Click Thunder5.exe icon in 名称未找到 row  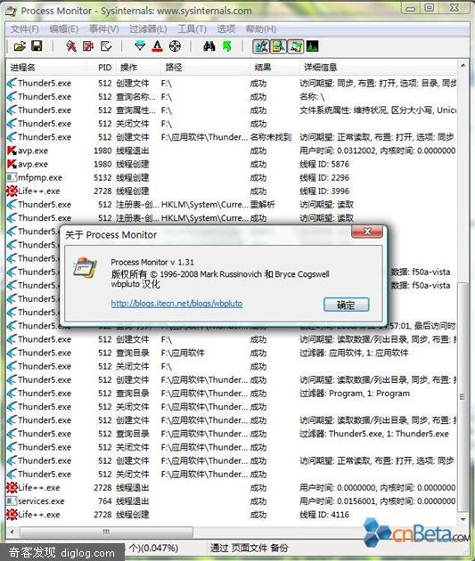click(12, 137)
